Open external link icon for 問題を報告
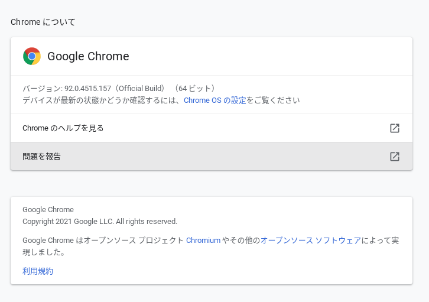 (x=395, y=157)
